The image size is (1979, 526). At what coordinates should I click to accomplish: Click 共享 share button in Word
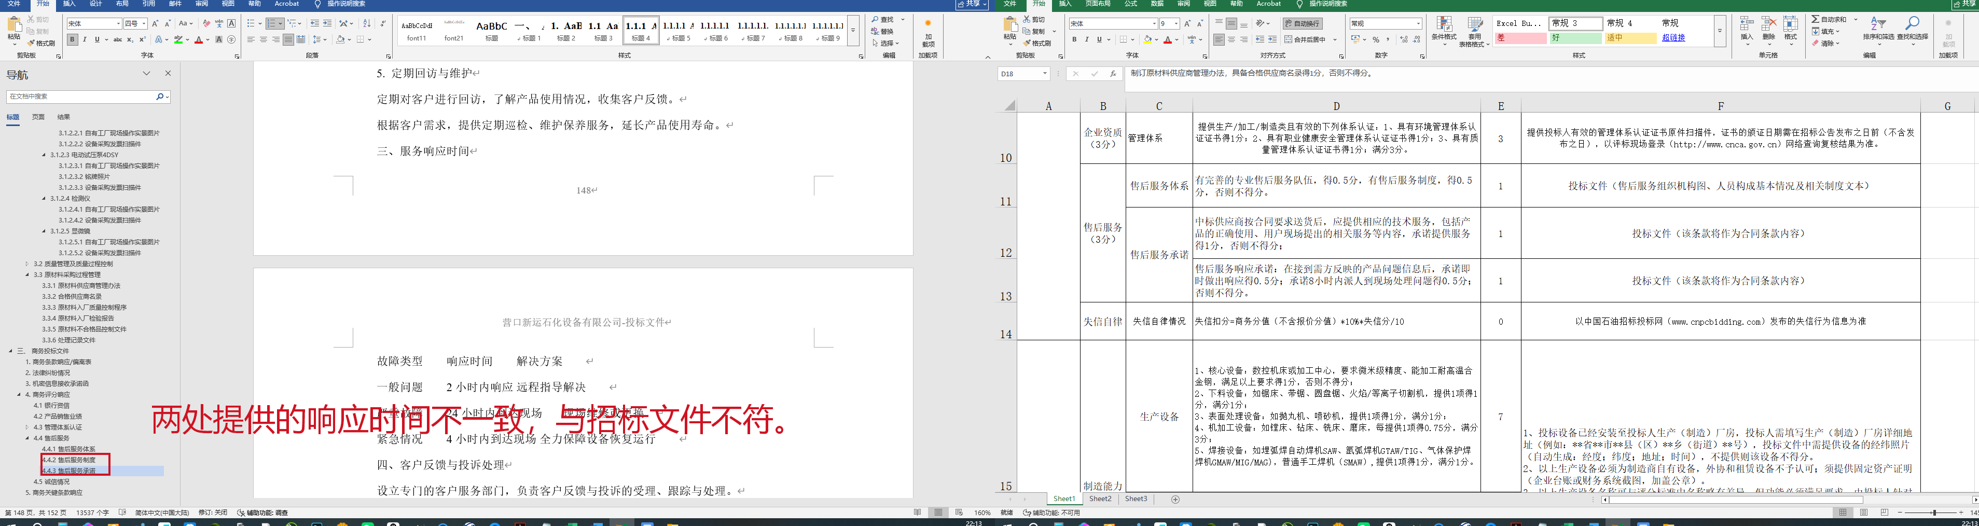[973, 4]
